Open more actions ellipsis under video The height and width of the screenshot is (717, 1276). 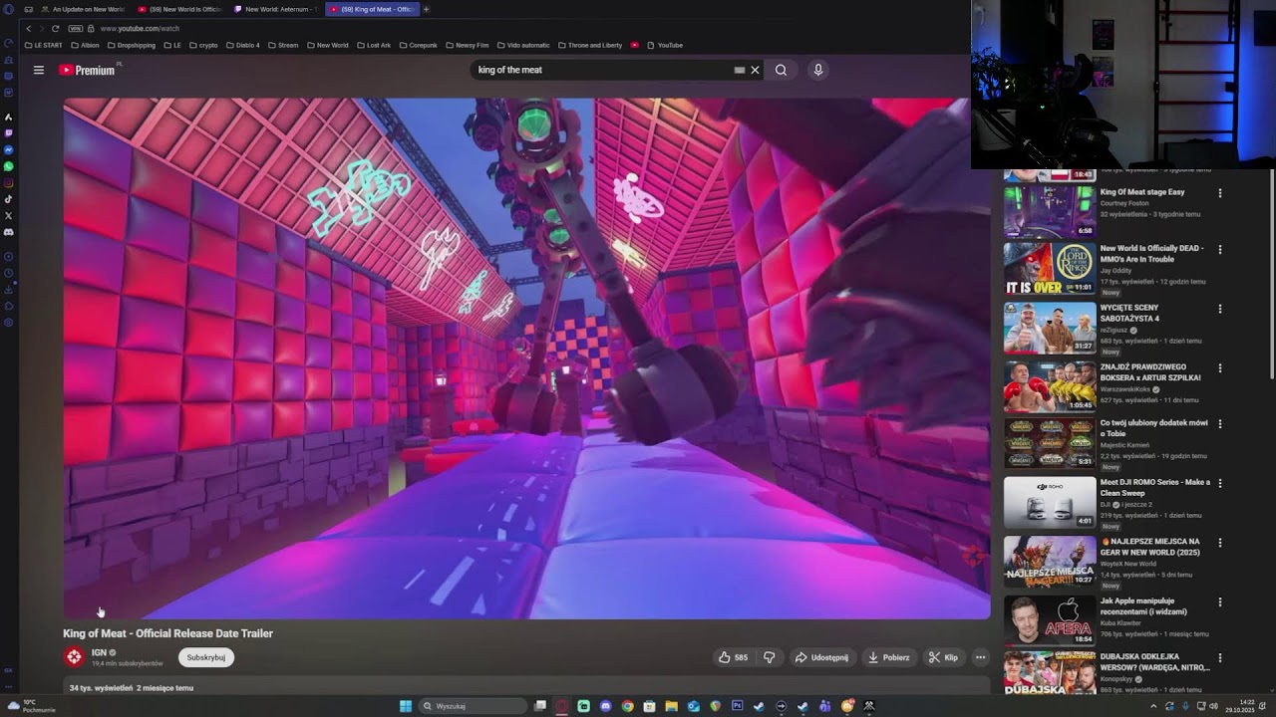pyautogui.click(x=980, y=657)
